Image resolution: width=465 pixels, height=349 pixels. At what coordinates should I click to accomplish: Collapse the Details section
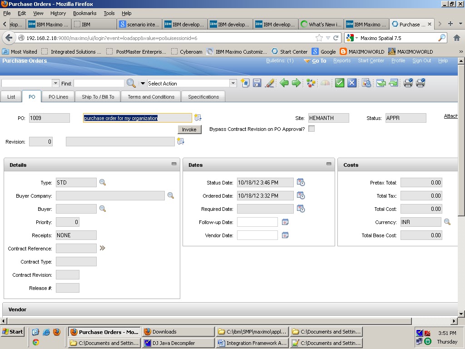(173, 165)
